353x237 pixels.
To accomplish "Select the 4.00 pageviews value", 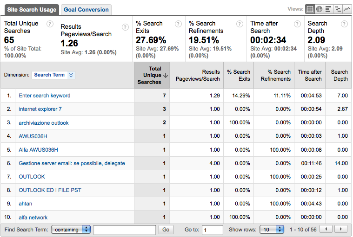I will point(214,163).
